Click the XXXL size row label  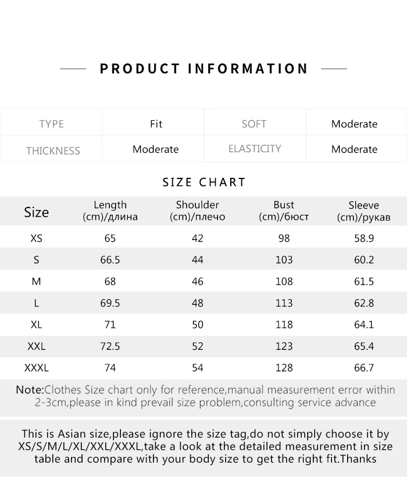(36, 368)
